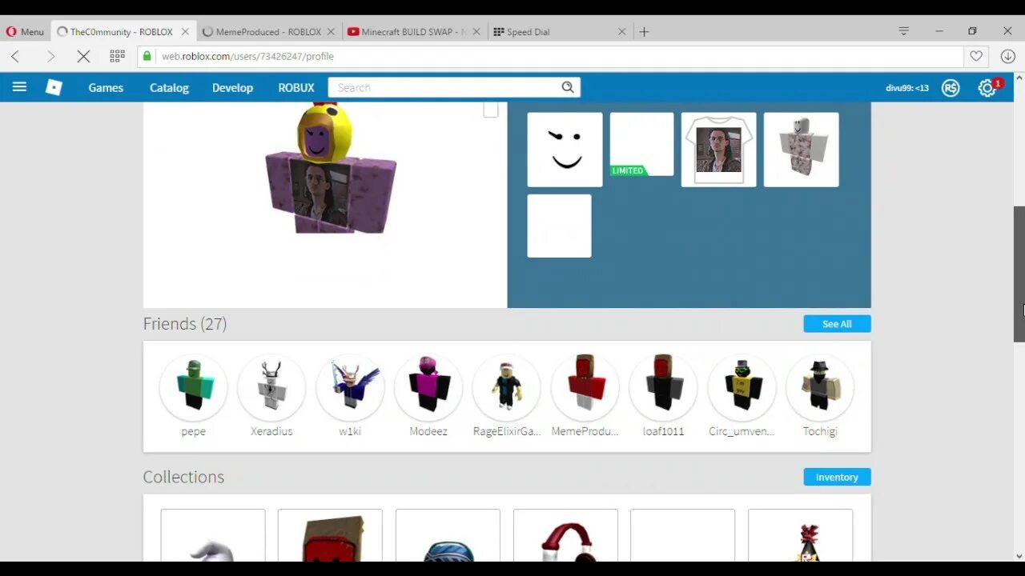Click the Collections heading
The width and height of the screenshot is (1025, 576).
[183, 477]
